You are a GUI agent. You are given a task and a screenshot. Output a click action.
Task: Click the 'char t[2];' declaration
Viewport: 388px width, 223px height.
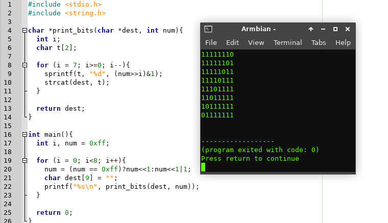(x=57, y=48)
